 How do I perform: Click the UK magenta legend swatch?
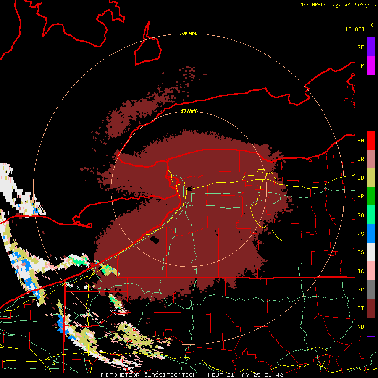coord(371,66)
